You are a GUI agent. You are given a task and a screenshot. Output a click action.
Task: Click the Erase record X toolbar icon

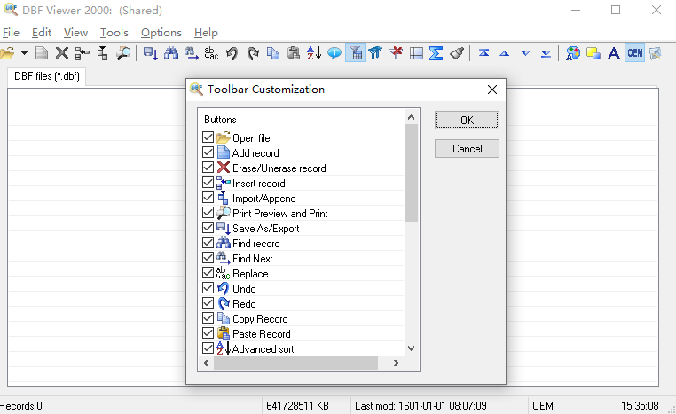click(x=62, y=53)
